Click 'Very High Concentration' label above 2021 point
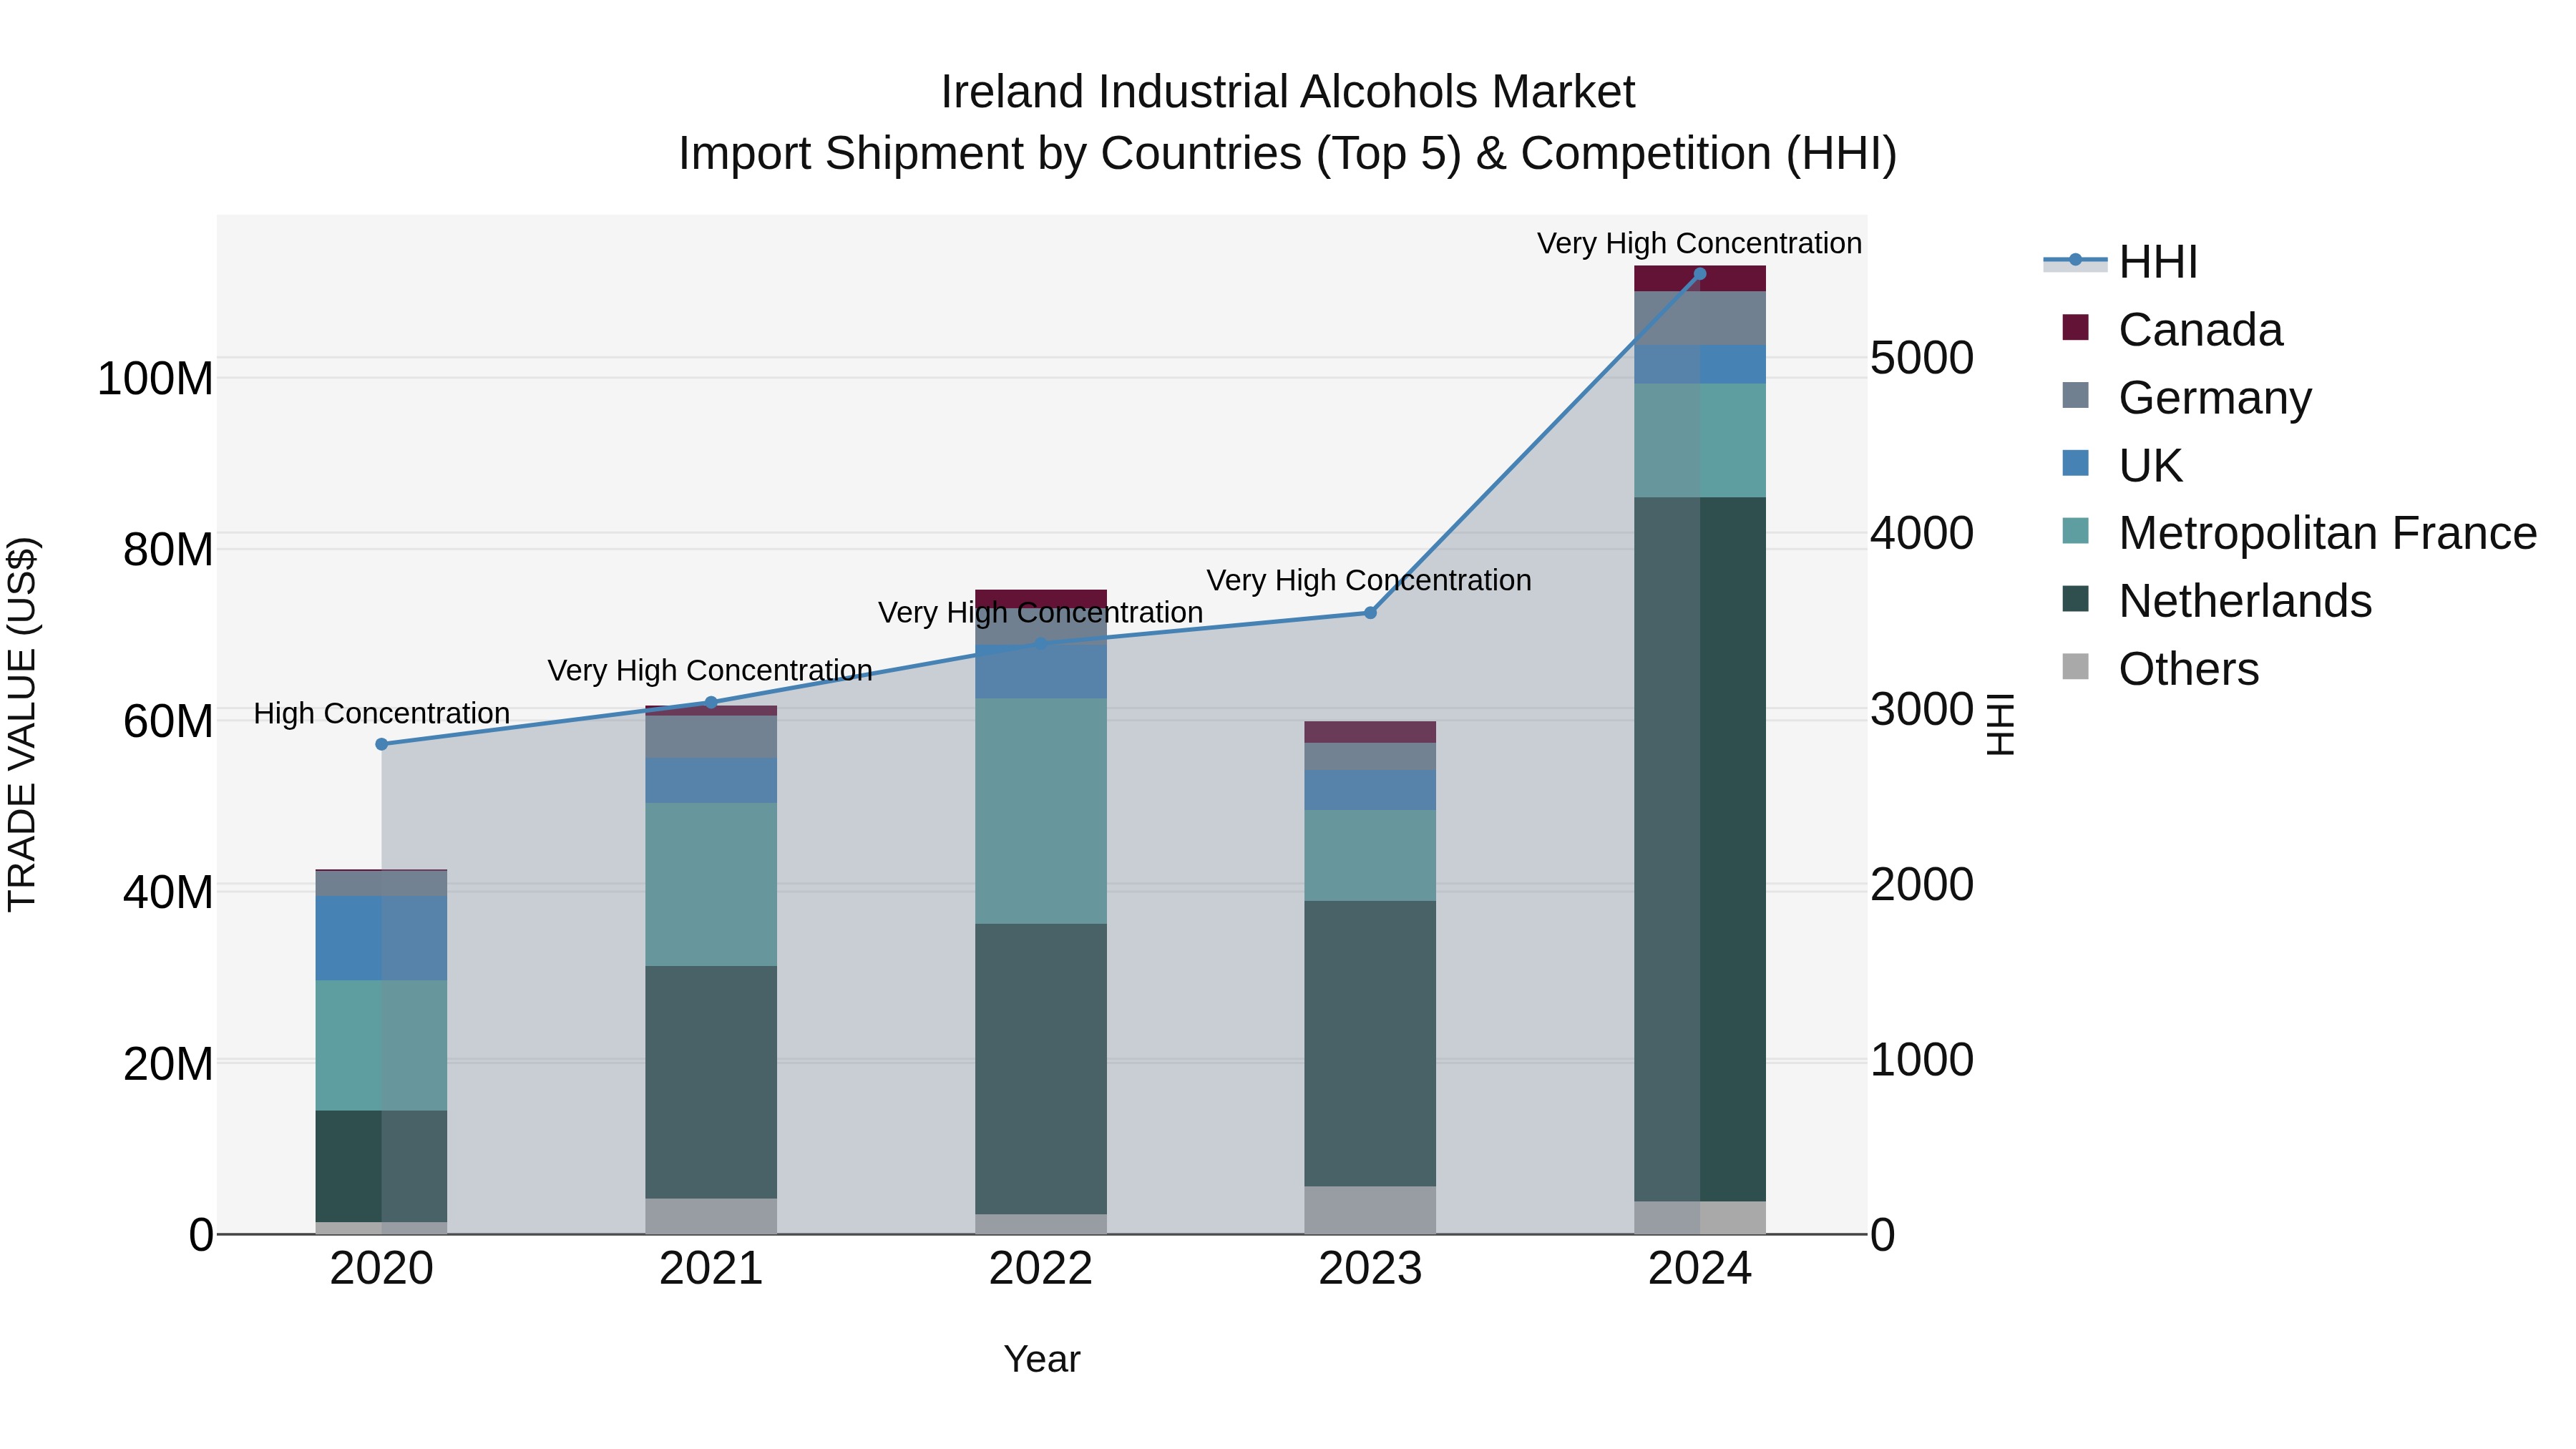The image size is (2576, 1449). [x=710, y=670]
